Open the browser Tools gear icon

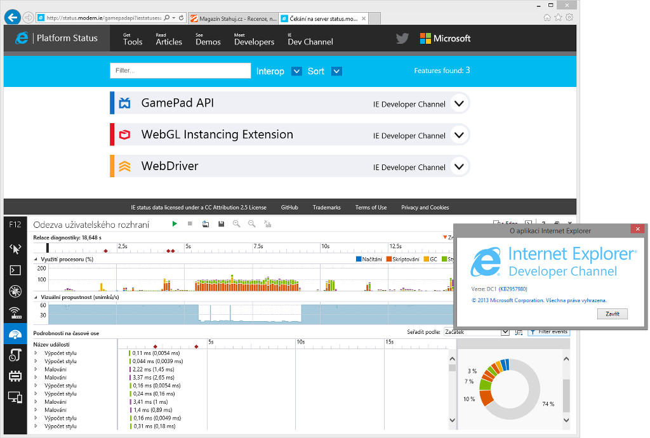[x=569, y=17]
